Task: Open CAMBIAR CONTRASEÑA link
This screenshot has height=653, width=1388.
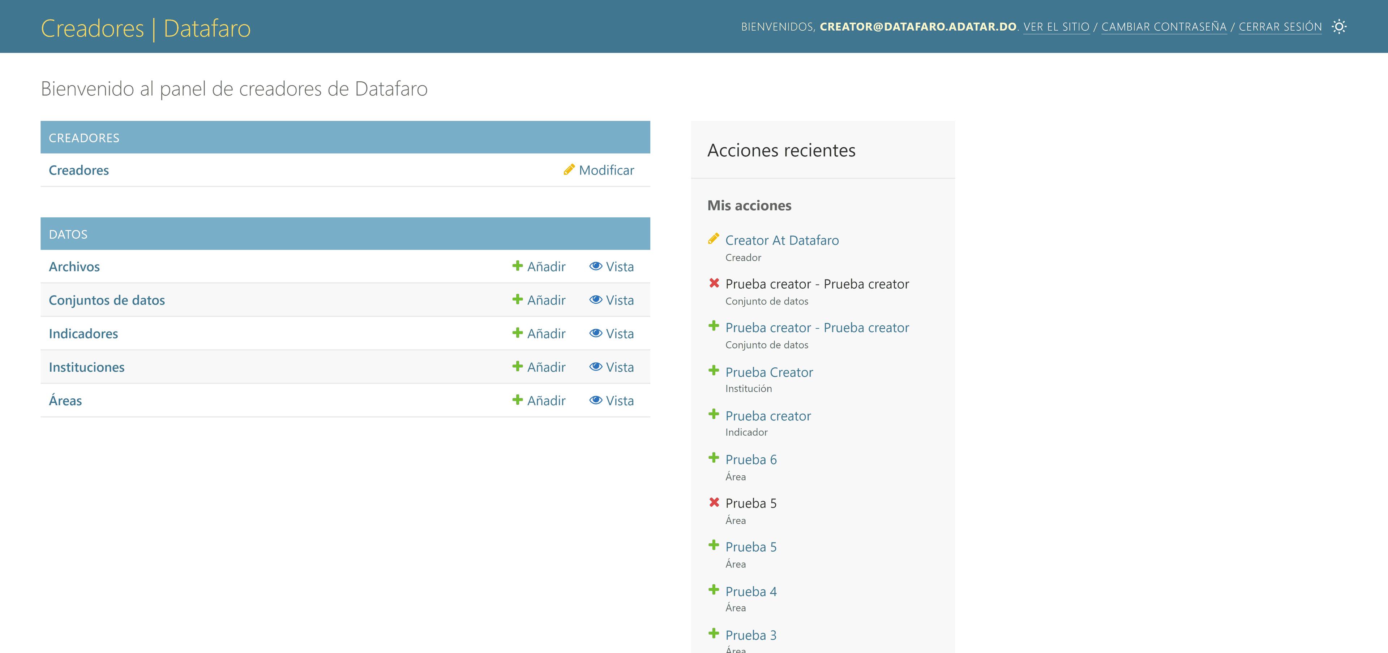Action: click(x=1164, y=27)
